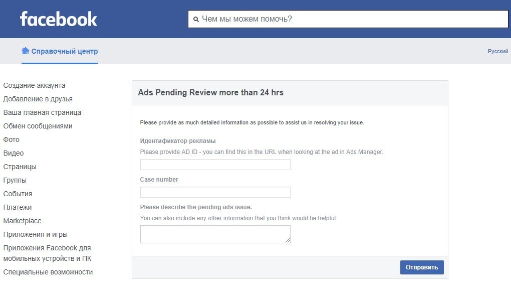Select Добавление в друзья in sidebar
This screenshot has height=294, width=511.
pos(38,99)
